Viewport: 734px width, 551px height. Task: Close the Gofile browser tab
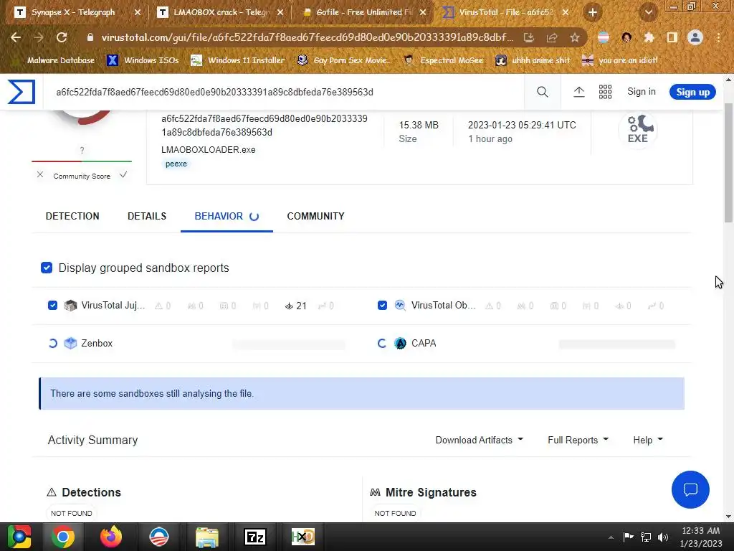423,13
